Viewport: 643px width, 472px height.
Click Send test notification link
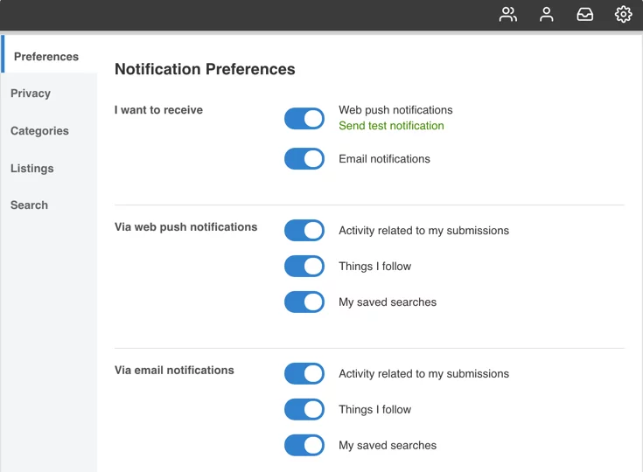click(x=391, y=126)
